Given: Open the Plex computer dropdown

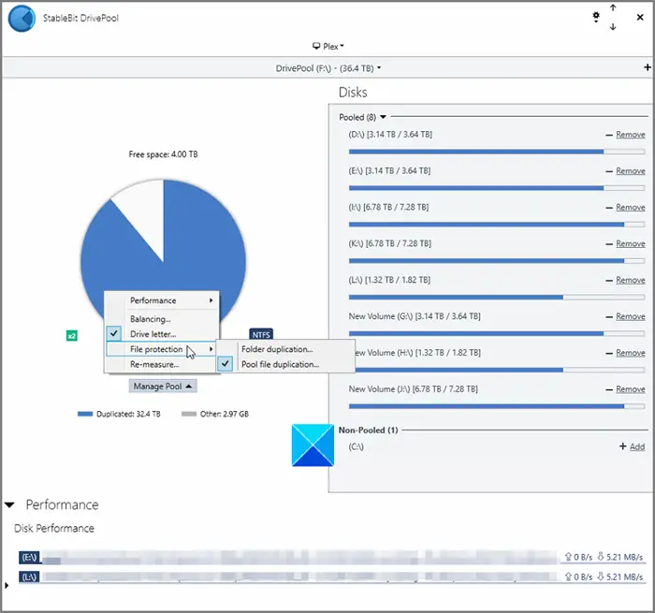Looking at the screenshot, I should [328, 47].
